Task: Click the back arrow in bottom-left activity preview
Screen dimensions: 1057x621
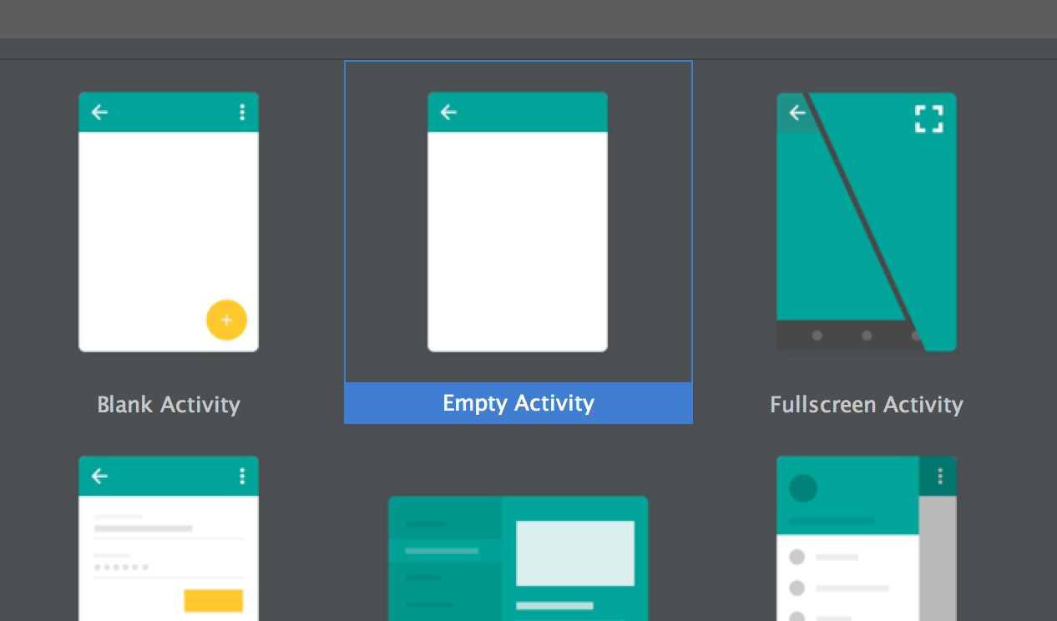Action: (x=99, y=476)
